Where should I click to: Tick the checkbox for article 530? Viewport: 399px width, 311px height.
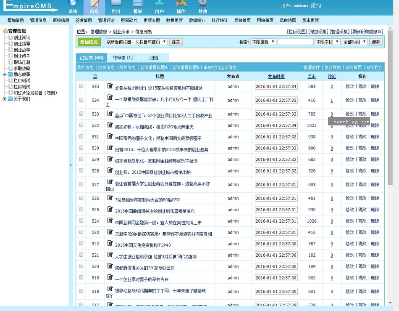(81, 148)
